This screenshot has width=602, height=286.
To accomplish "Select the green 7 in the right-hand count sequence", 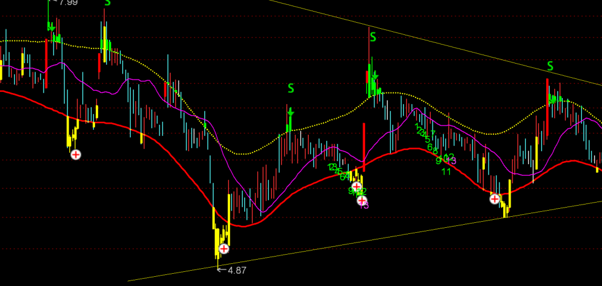I will click(433, 134).
